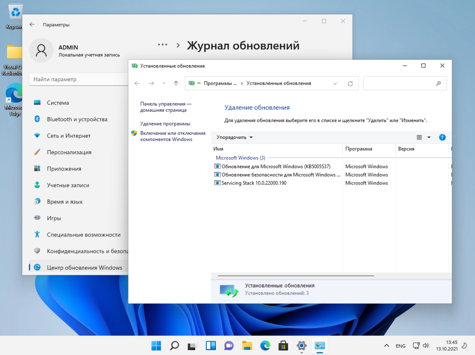Viewport: 475px width, 355px height.
Task: Open Widgets on taskbar
Action: [211, 346]
